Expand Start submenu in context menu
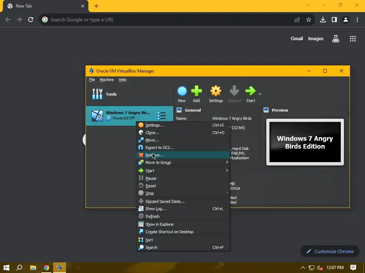 183,171
